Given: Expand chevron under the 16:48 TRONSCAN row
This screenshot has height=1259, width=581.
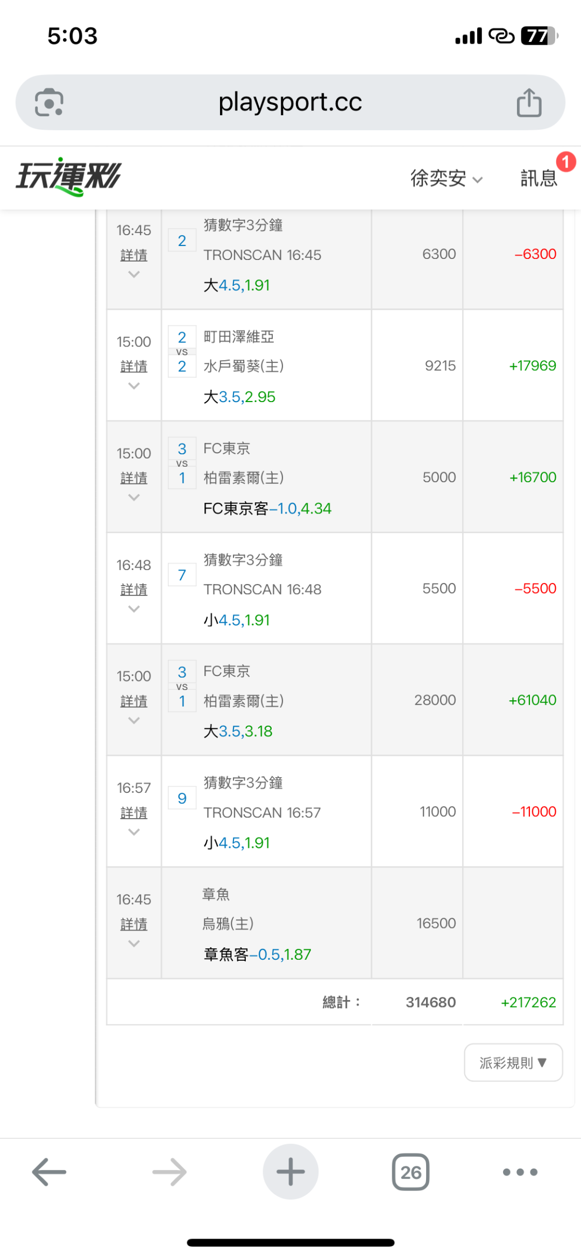Looking at the screenshot, I should tap(134, 609).
